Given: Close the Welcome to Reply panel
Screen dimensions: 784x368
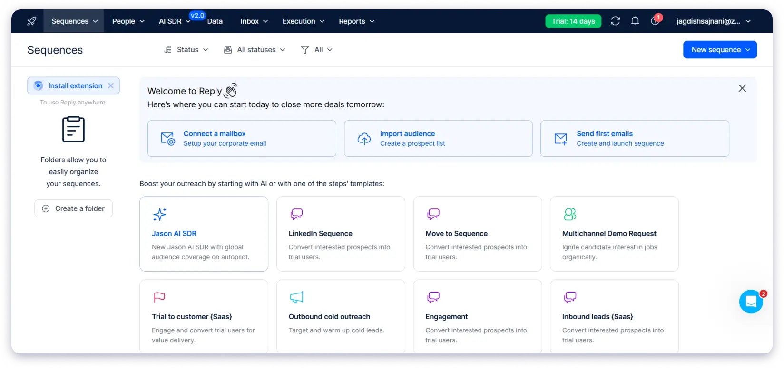Looking at the screenshot, I should click(x=742, y=88).
